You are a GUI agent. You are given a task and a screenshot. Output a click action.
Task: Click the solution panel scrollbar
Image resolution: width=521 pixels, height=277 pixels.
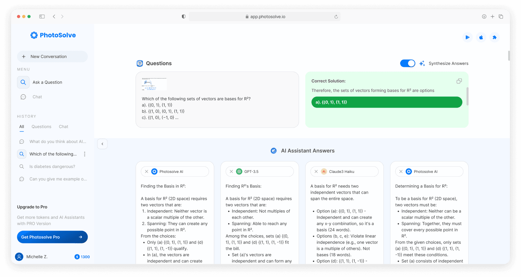468,96
